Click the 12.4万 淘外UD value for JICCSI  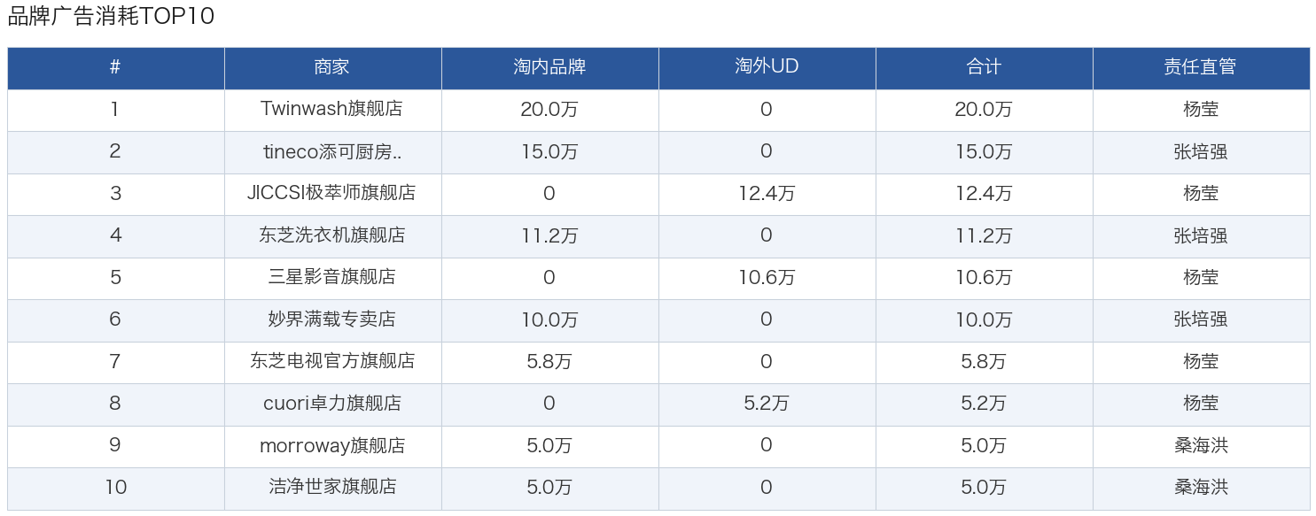click(x=767, y=193)
